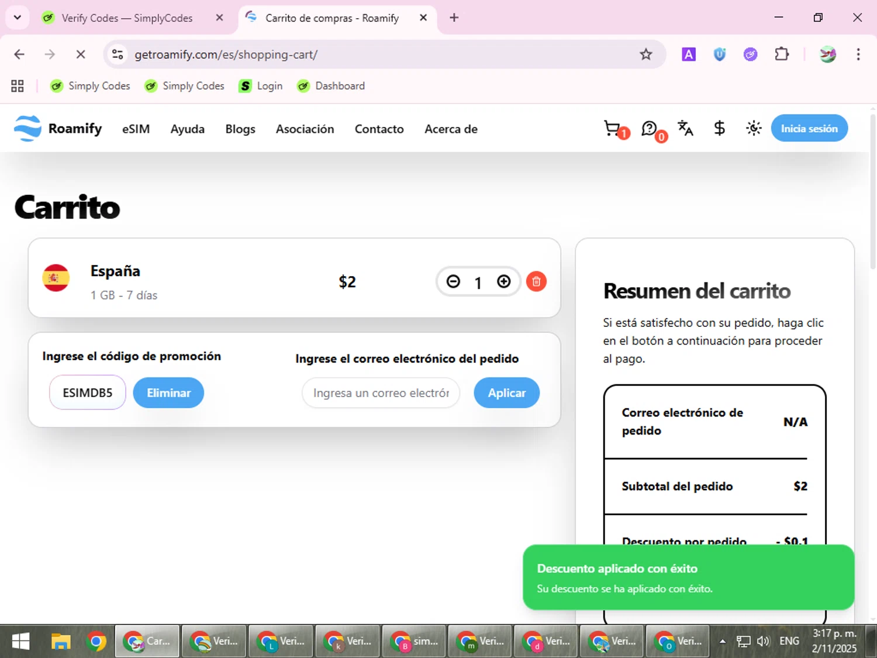Viewport: 877px width, 658px height.
Task: Open site information icon in address bar
Action: pos(118,54)
